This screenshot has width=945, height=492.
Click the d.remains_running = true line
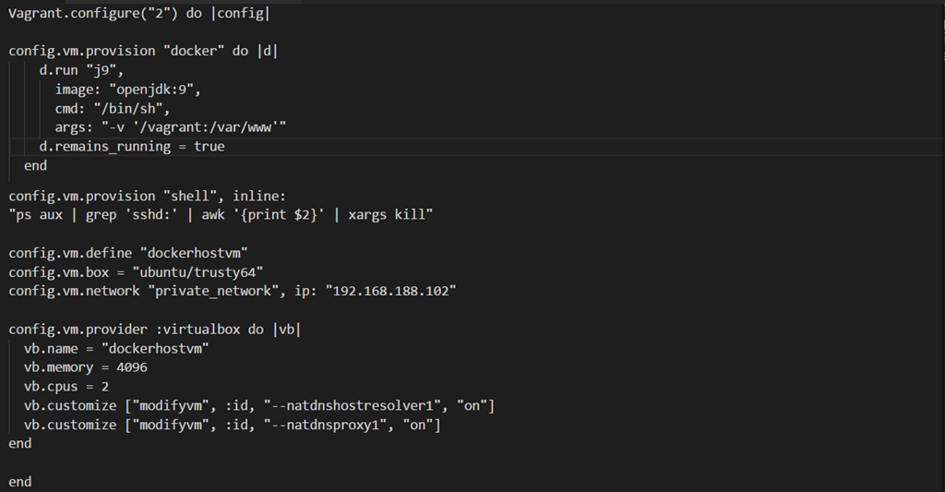131,147
